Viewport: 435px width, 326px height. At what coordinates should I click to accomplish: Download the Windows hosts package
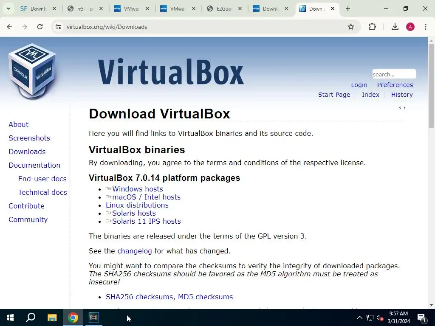137,189
